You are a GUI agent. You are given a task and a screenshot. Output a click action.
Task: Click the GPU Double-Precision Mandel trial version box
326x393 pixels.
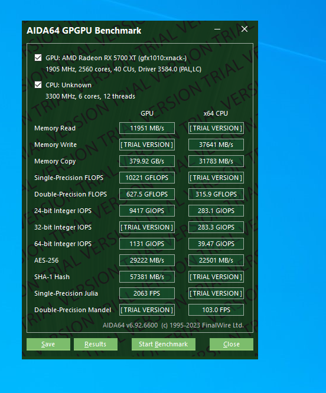tap(147, 310)
